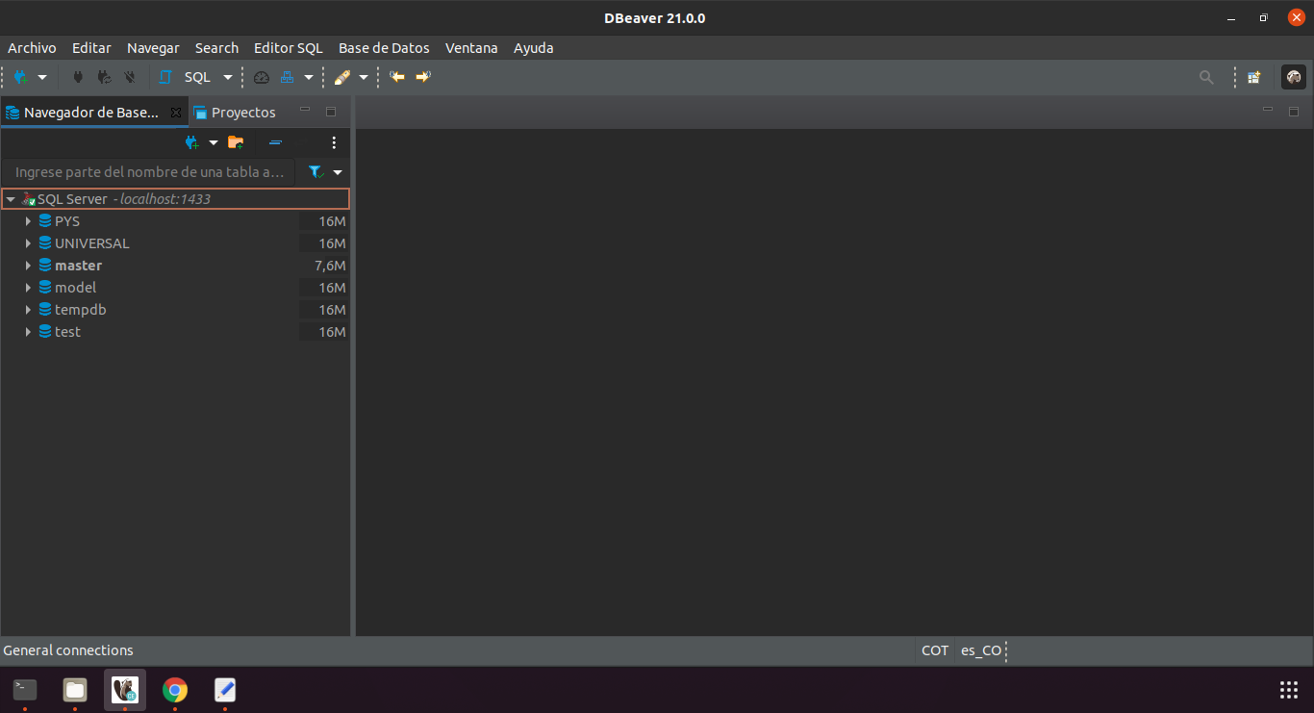1314x713 pixels.
Task: Collapse the SQL Server connection node
Action: point(11,199)
